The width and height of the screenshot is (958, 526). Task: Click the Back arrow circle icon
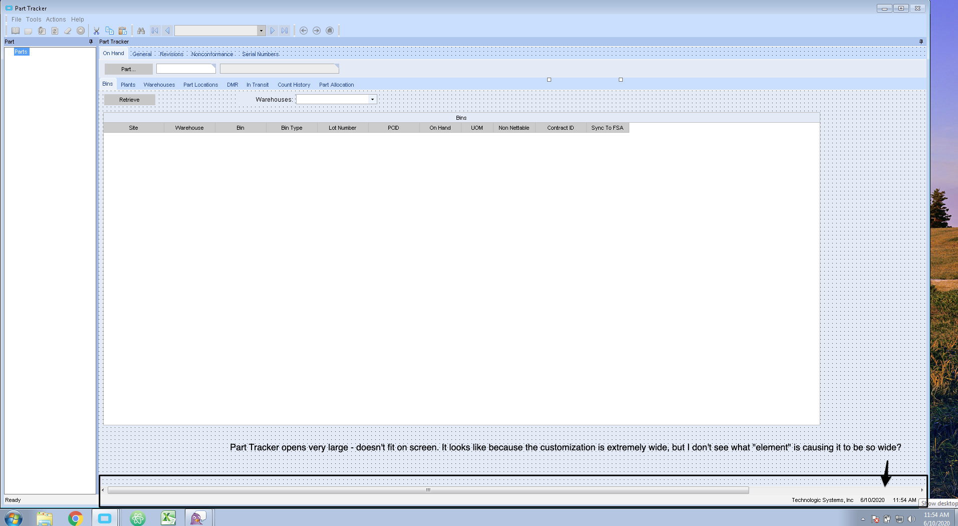pos(304,31)
